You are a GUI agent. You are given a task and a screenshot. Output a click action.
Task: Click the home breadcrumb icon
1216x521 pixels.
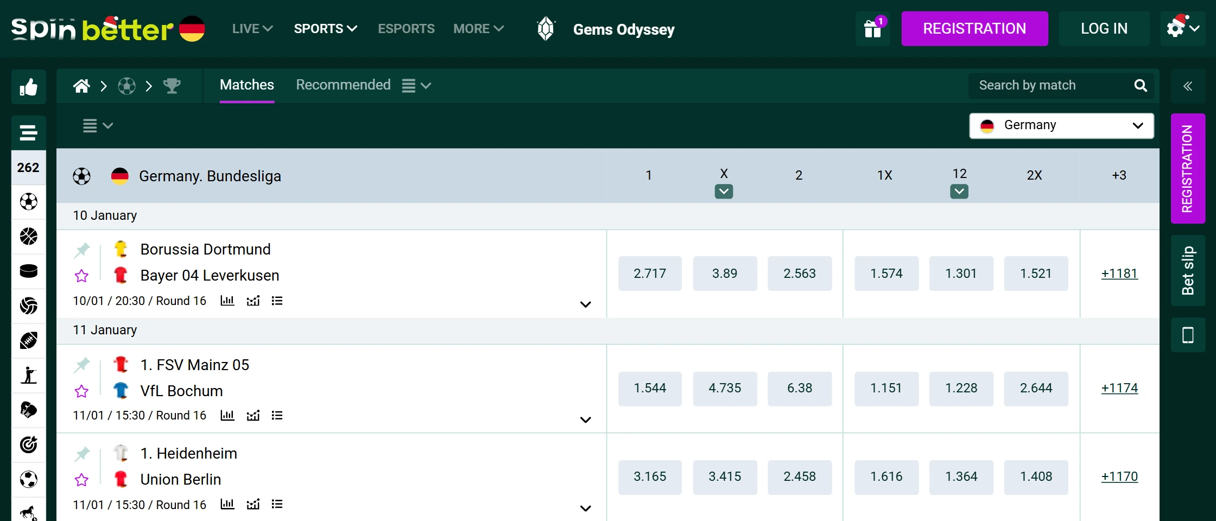coord(81,86)
